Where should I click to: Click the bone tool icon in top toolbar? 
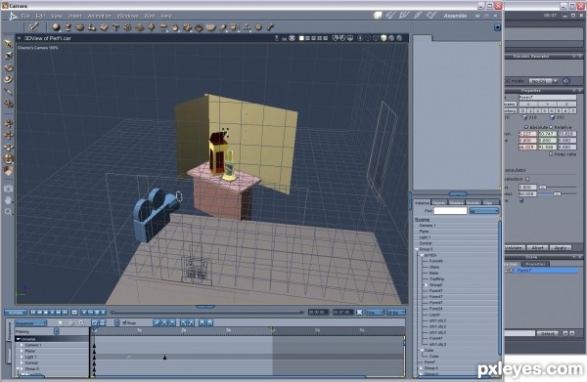pos(270,27)
